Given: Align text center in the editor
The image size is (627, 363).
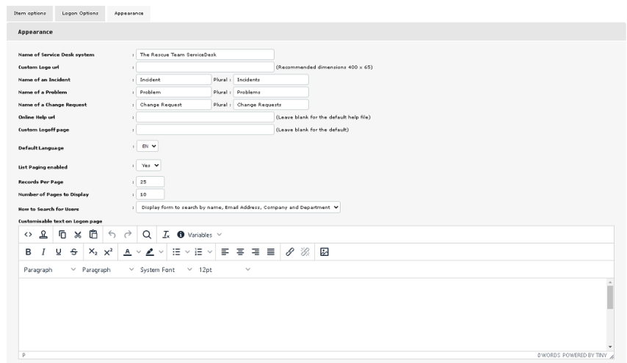Looking at the screenshot, I should pos(239,252).
